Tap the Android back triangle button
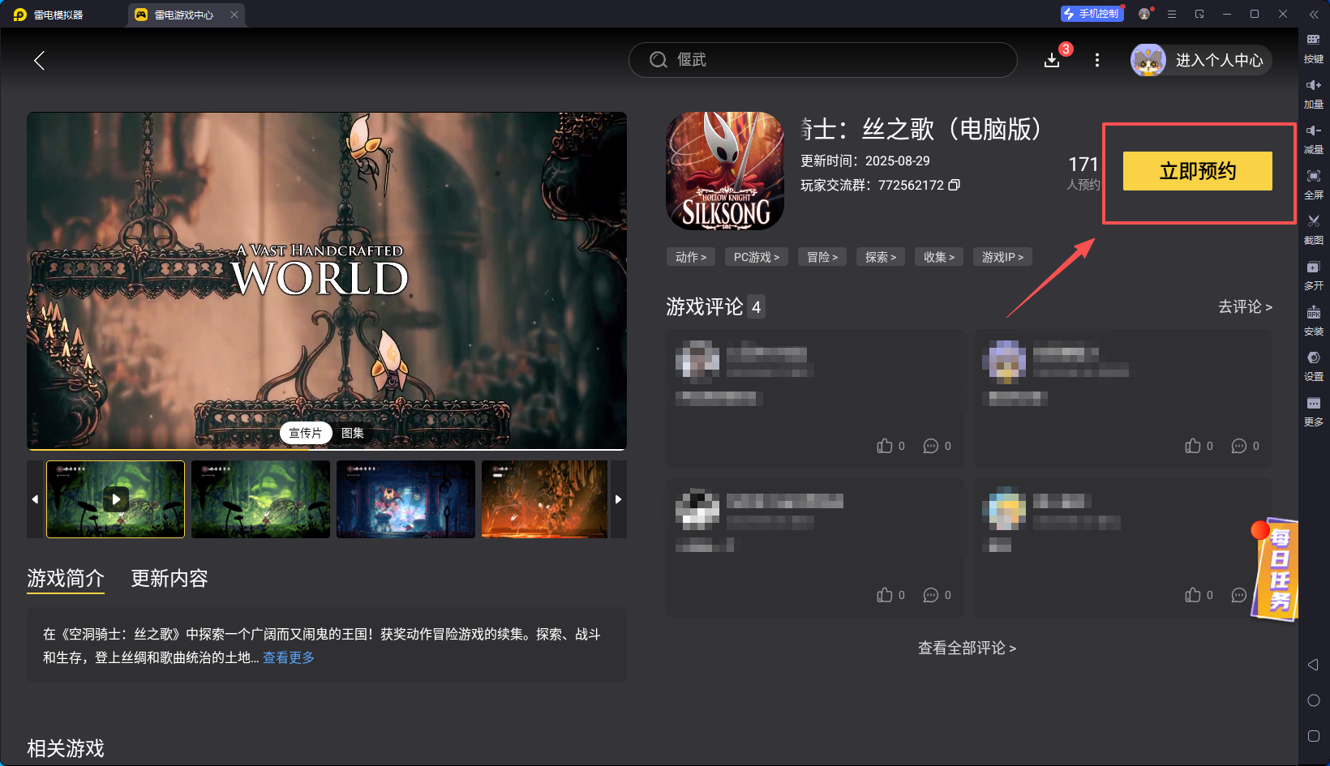This screenshot has width=1330, height=766. 1313,665
